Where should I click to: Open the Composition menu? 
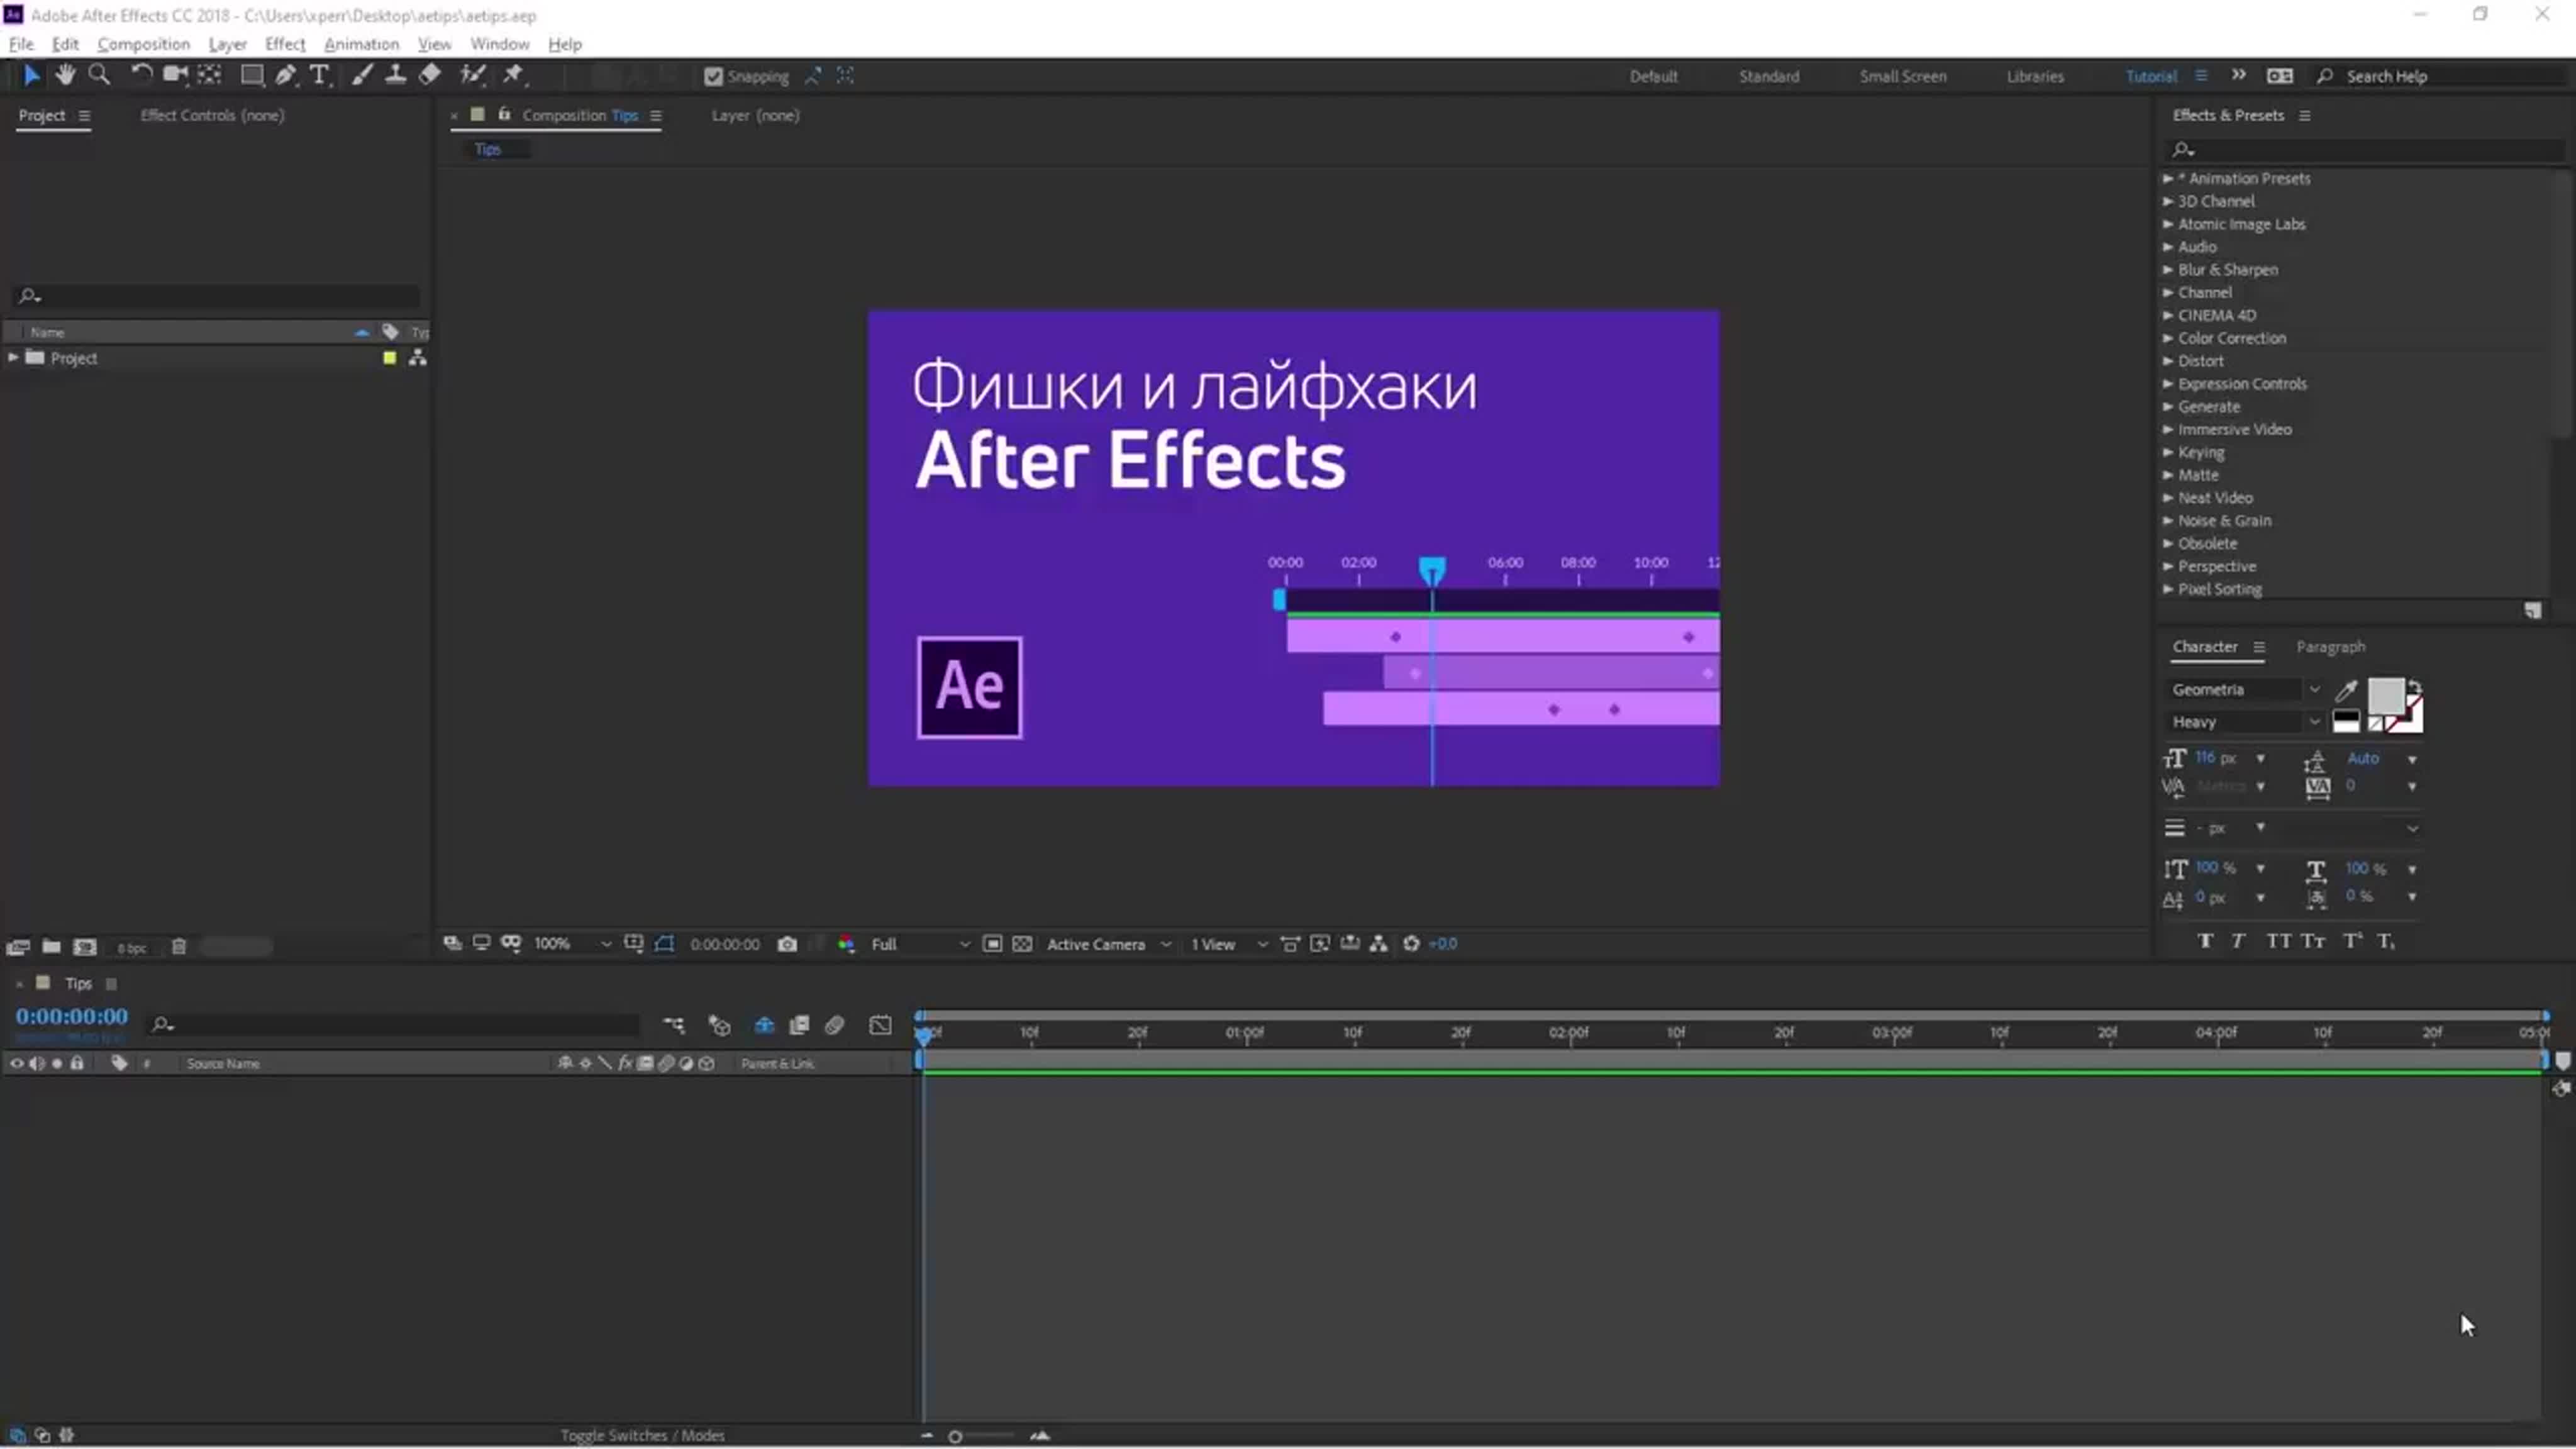143,44
